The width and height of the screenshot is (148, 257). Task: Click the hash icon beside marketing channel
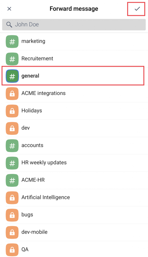[x=12, y=42]
